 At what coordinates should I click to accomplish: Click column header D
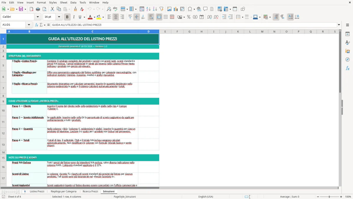coord(149,32)
